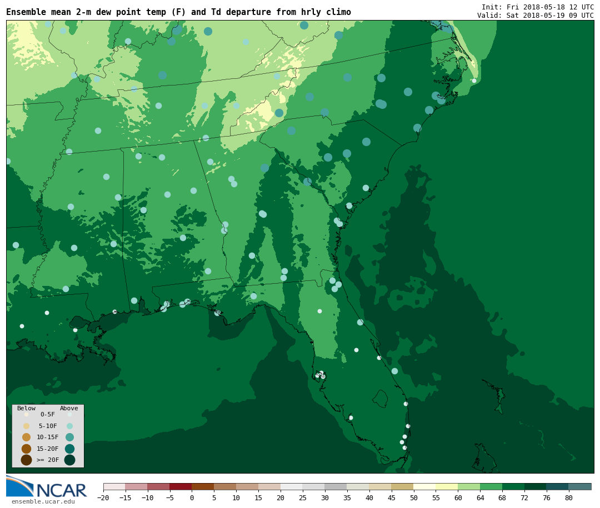Click the tan colorbar swatch between 45 and 50

[403, 486]
